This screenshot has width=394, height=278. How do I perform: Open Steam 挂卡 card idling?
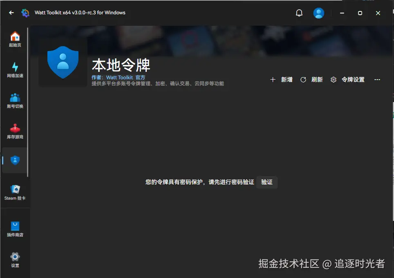pyautogui.click(x=15, y=192)
